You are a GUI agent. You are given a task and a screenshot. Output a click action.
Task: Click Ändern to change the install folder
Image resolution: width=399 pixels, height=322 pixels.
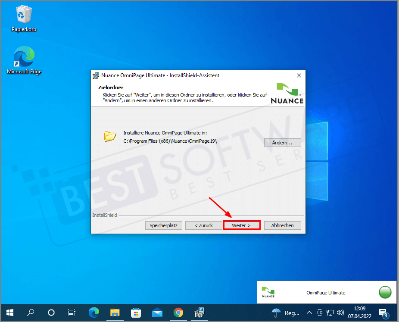click(x=282, y=142)
